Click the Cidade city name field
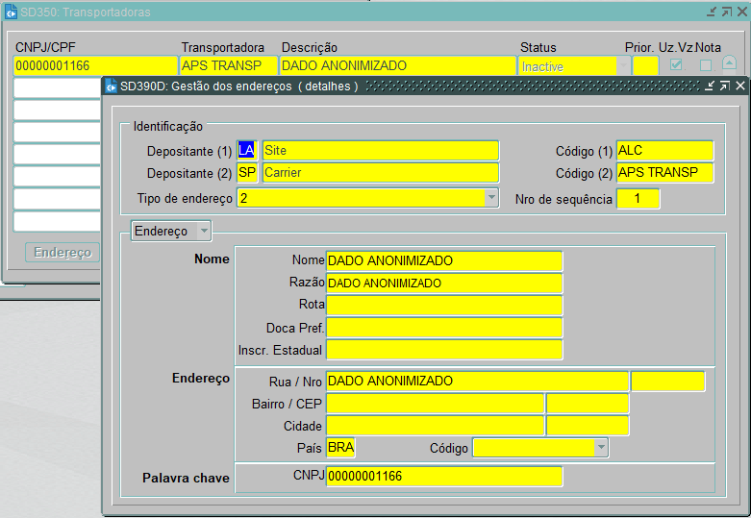Viewport: 751px width, 518px height. coord(435,426)
